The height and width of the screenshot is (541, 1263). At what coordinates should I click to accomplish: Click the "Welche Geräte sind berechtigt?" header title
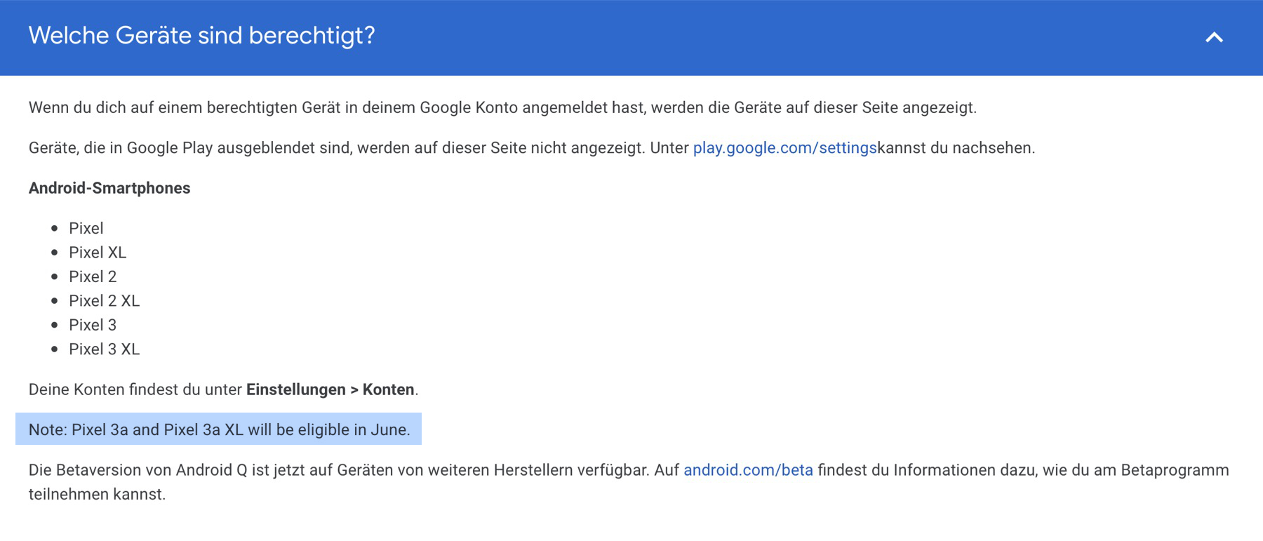click(201, 36)
